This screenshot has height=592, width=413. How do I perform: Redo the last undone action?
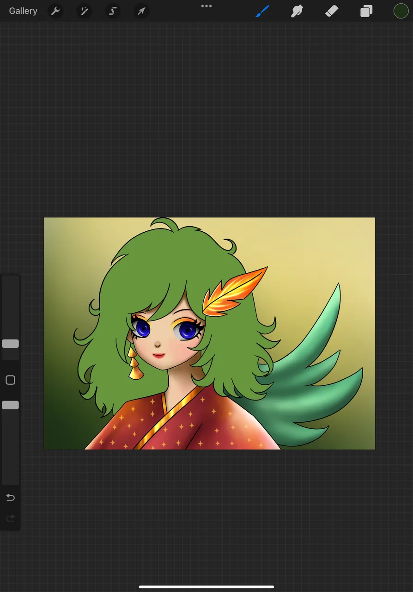click(10, 518)
